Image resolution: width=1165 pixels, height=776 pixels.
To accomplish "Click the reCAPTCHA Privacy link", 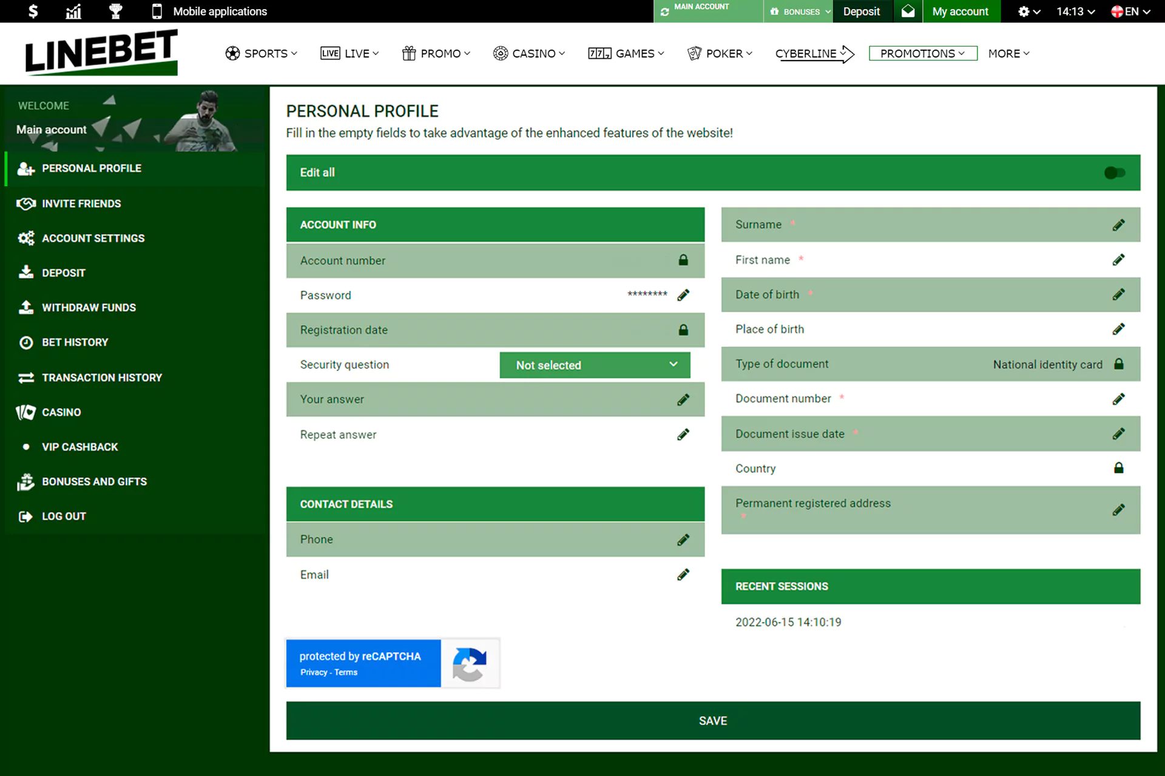I will [313, 672].
